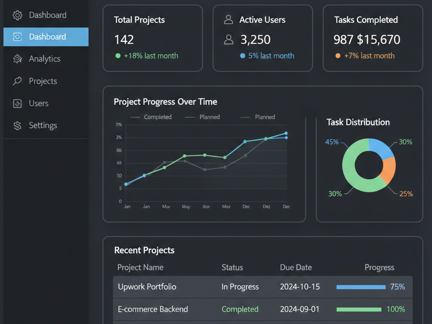Click the gear icon beside the top Dashboard item
432x324 pixels.
(17, 15)
